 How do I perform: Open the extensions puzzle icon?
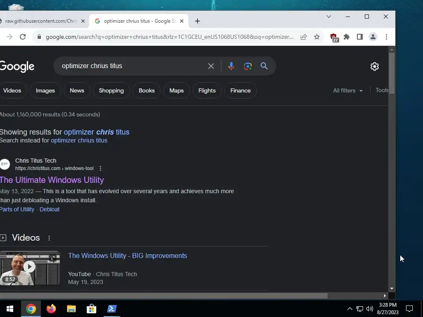tap(347, 37)
